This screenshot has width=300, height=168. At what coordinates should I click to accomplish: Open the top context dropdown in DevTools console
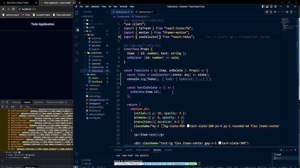pyautogui.click(x=14, y=107)
